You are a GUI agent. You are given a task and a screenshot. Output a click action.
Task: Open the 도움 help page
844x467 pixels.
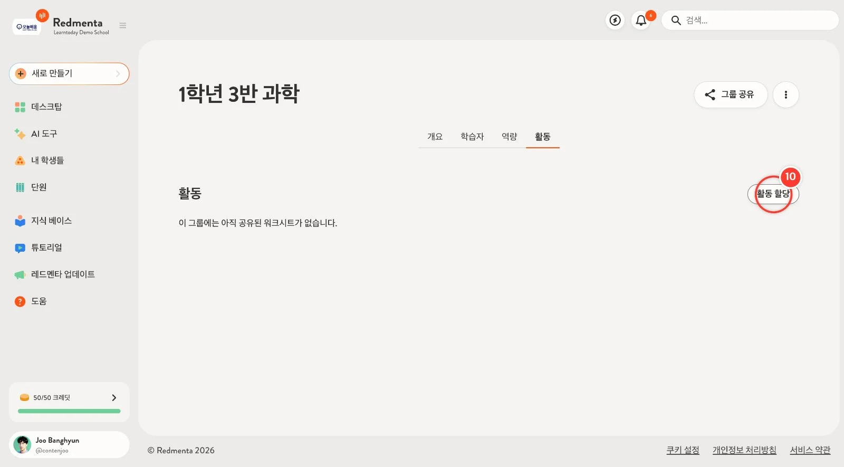[39, 301]
